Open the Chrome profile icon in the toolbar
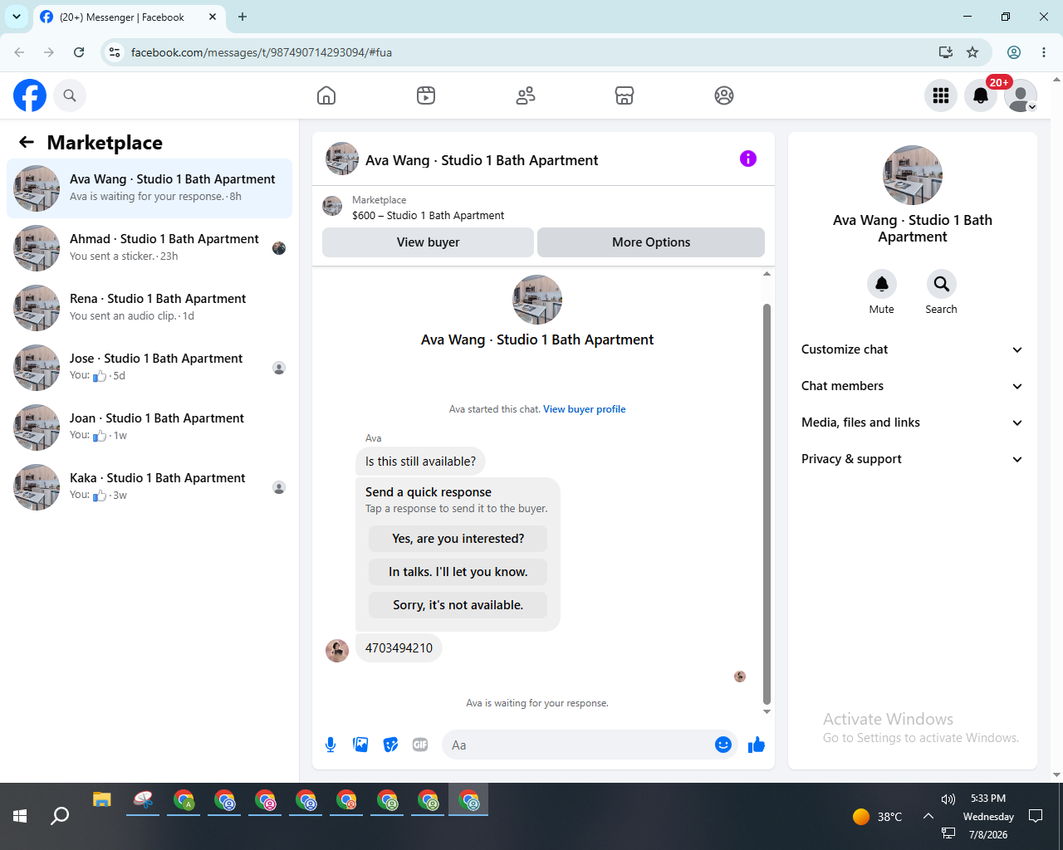The image size is (1063, 850). [x=1014, y=52]
